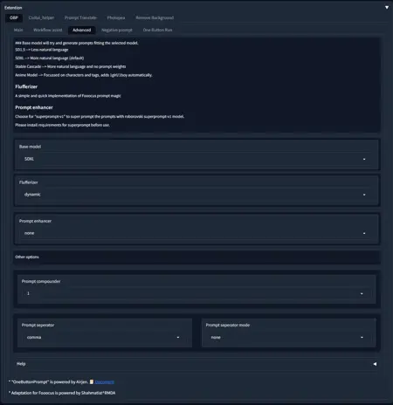Open the Prompt seperator dropdown arrow
This screenshot has width=393, height=405.
pos(178,338)
